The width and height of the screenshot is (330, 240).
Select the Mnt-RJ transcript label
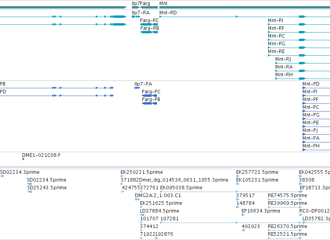coord(283,59)
